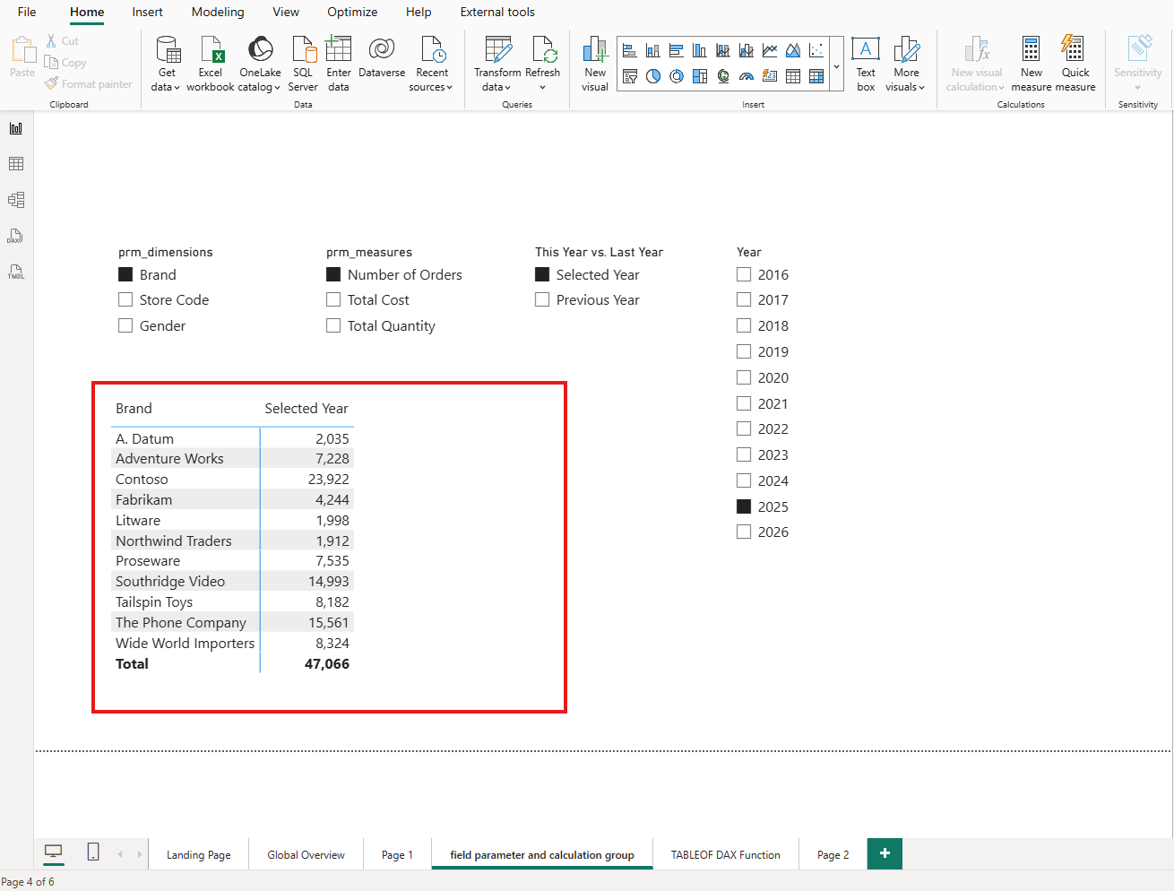Insert a New visual
Image resolution: width=1174 pixels, height=891 pixels.
click(595, 64)
